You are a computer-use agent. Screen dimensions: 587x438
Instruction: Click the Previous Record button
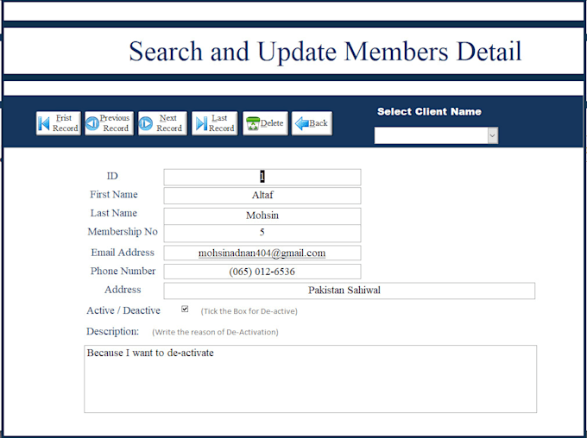109,123
